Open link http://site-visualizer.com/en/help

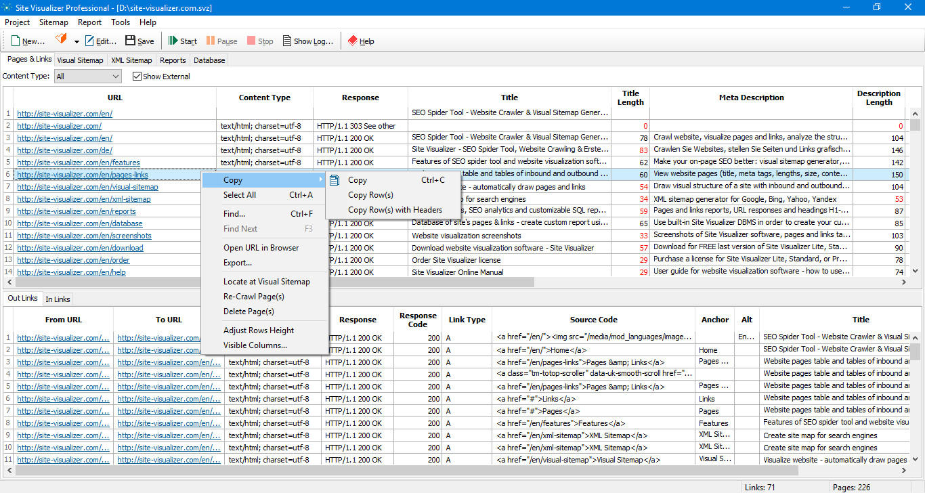(x=71, y=272)
